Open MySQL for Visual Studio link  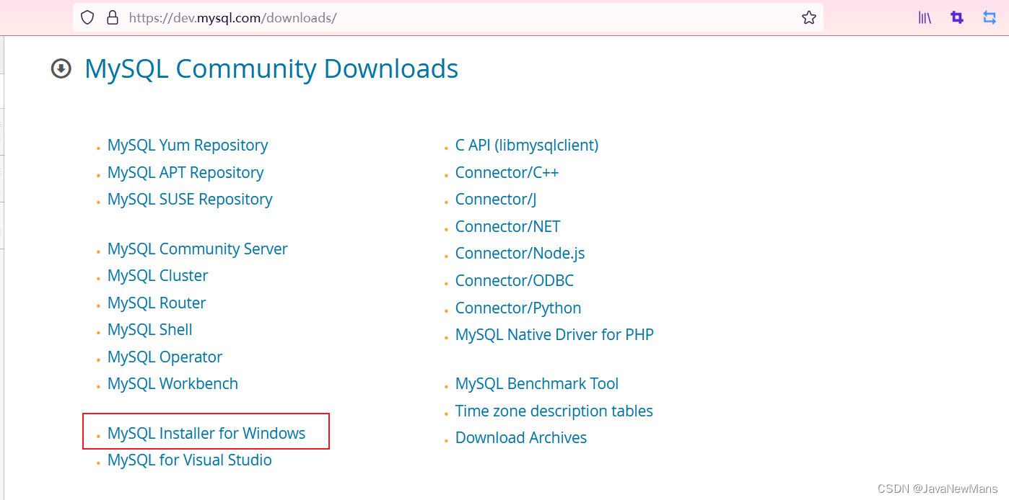click(x=190, y=460)
